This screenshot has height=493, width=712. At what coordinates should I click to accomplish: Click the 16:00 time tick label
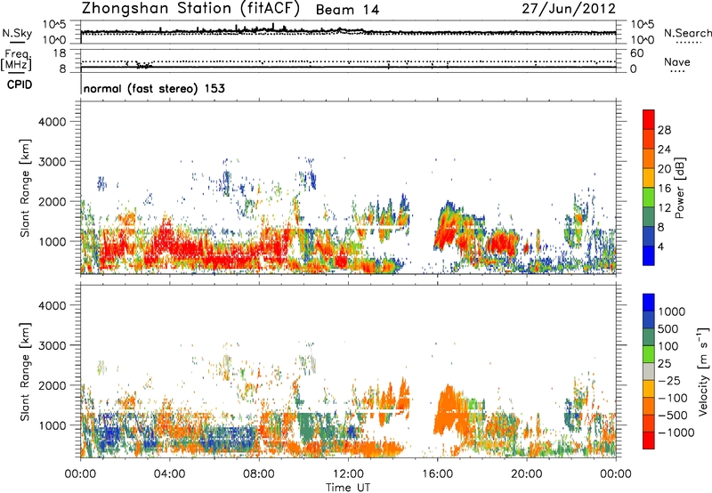(437, 474)
